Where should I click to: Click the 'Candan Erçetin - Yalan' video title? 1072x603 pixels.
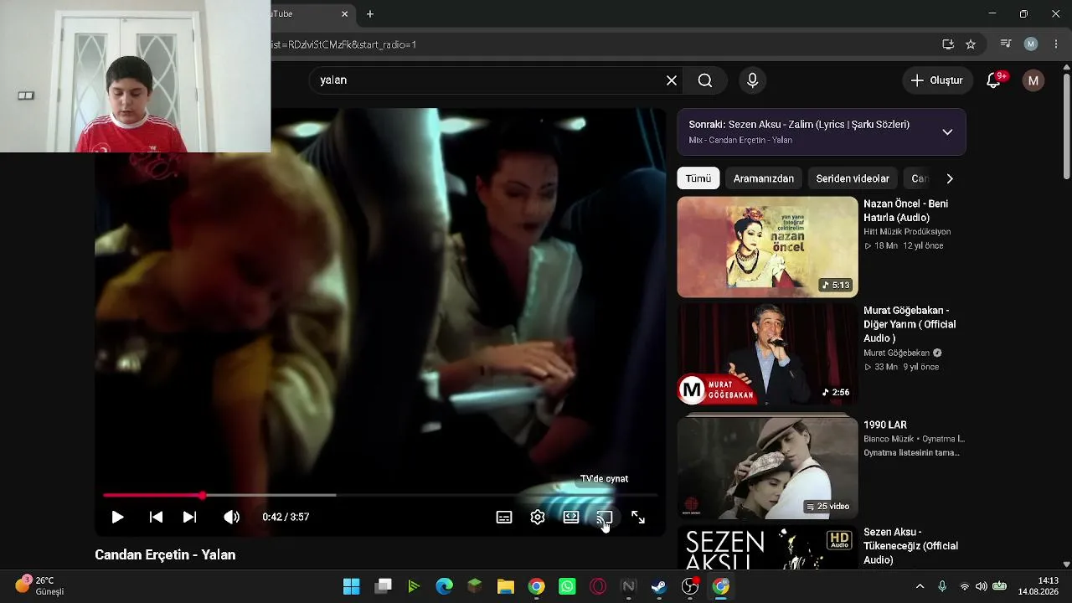coord(165,554)
